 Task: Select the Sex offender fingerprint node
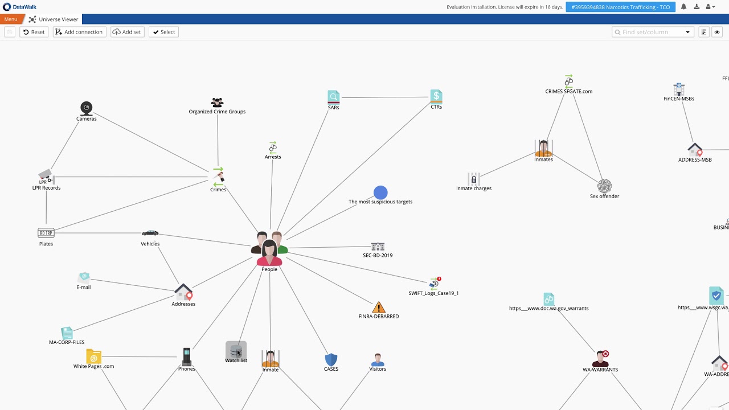[x=604, y=186]
